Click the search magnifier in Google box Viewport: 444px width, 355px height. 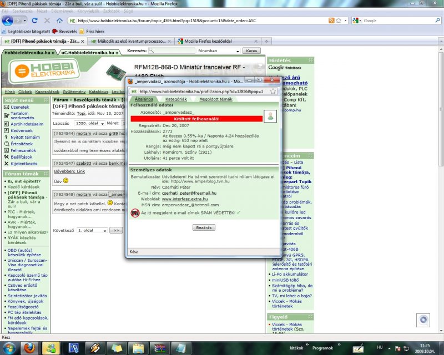pyautogui.click(x=437, y=21)
